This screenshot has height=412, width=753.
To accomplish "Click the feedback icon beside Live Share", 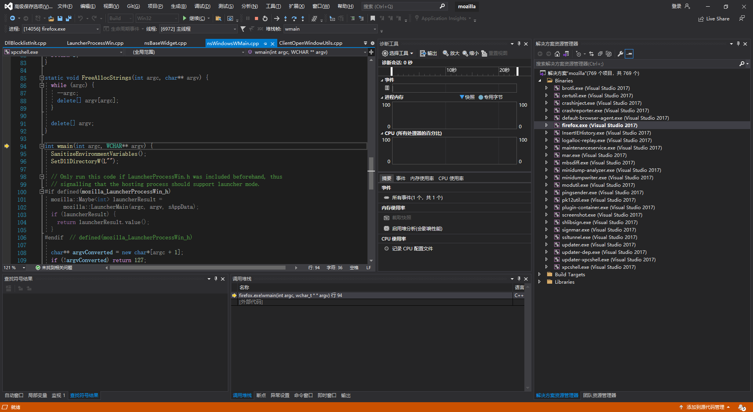I will (742, 18).
